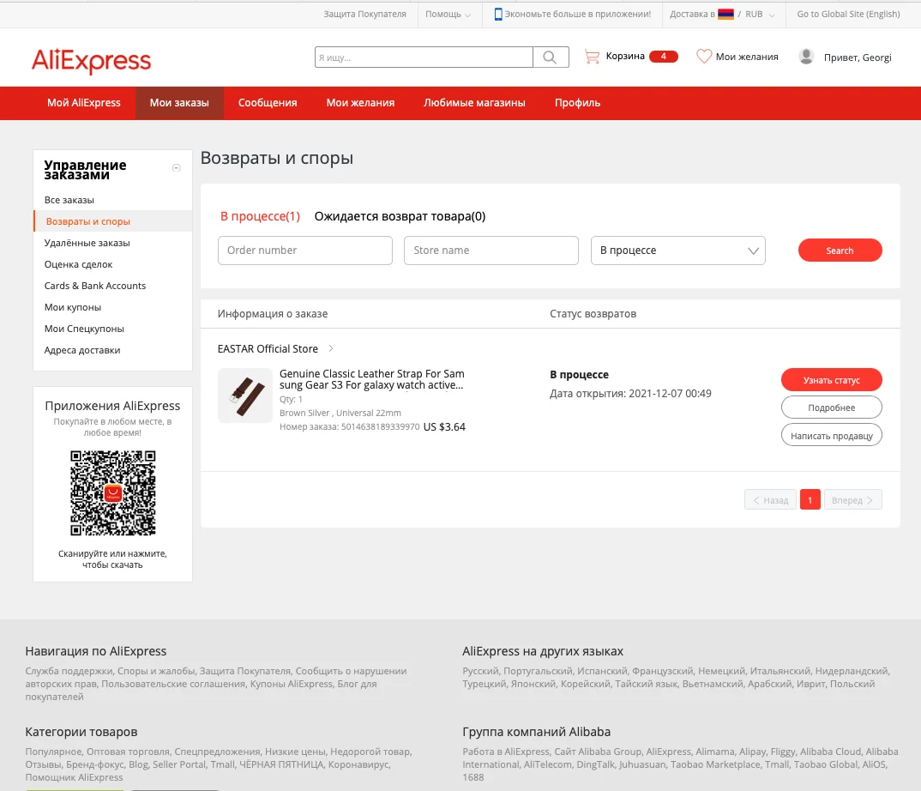Click Привет, Georgi account greeting
This screenshot has height=791, width=921.
[x=858, y=57]
